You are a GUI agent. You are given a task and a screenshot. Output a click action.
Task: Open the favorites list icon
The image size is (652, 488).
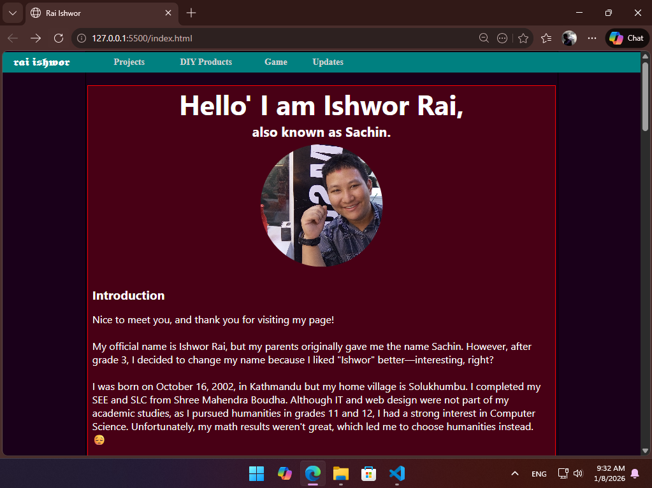pyautogui.click(x=546, y=38)
